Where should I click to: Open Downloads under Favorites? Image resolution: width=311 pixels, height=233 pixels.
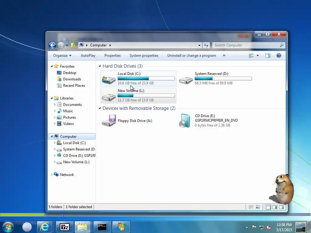72,79
